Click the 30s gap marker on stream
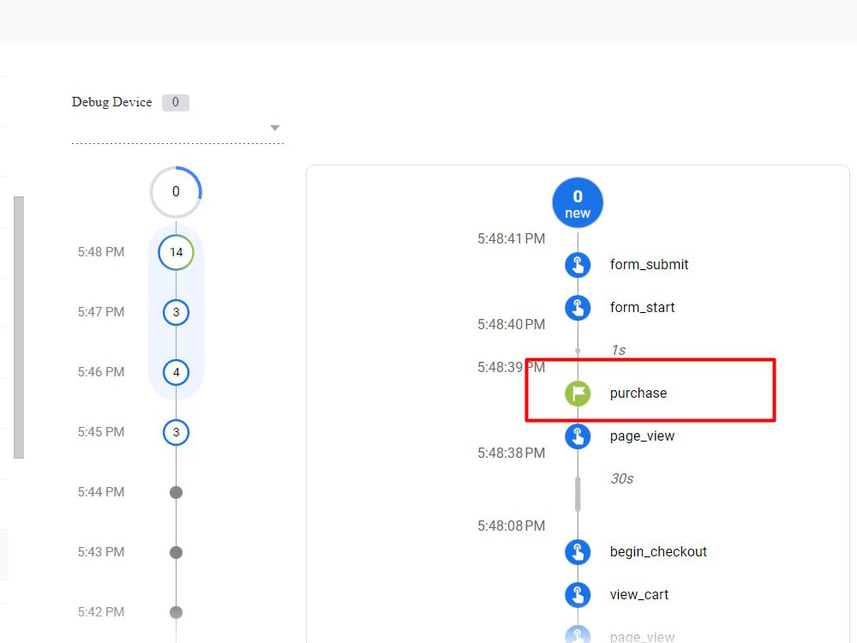Viewport: 857px width, 643px height. pyautogui.click(x=578, y=495)
